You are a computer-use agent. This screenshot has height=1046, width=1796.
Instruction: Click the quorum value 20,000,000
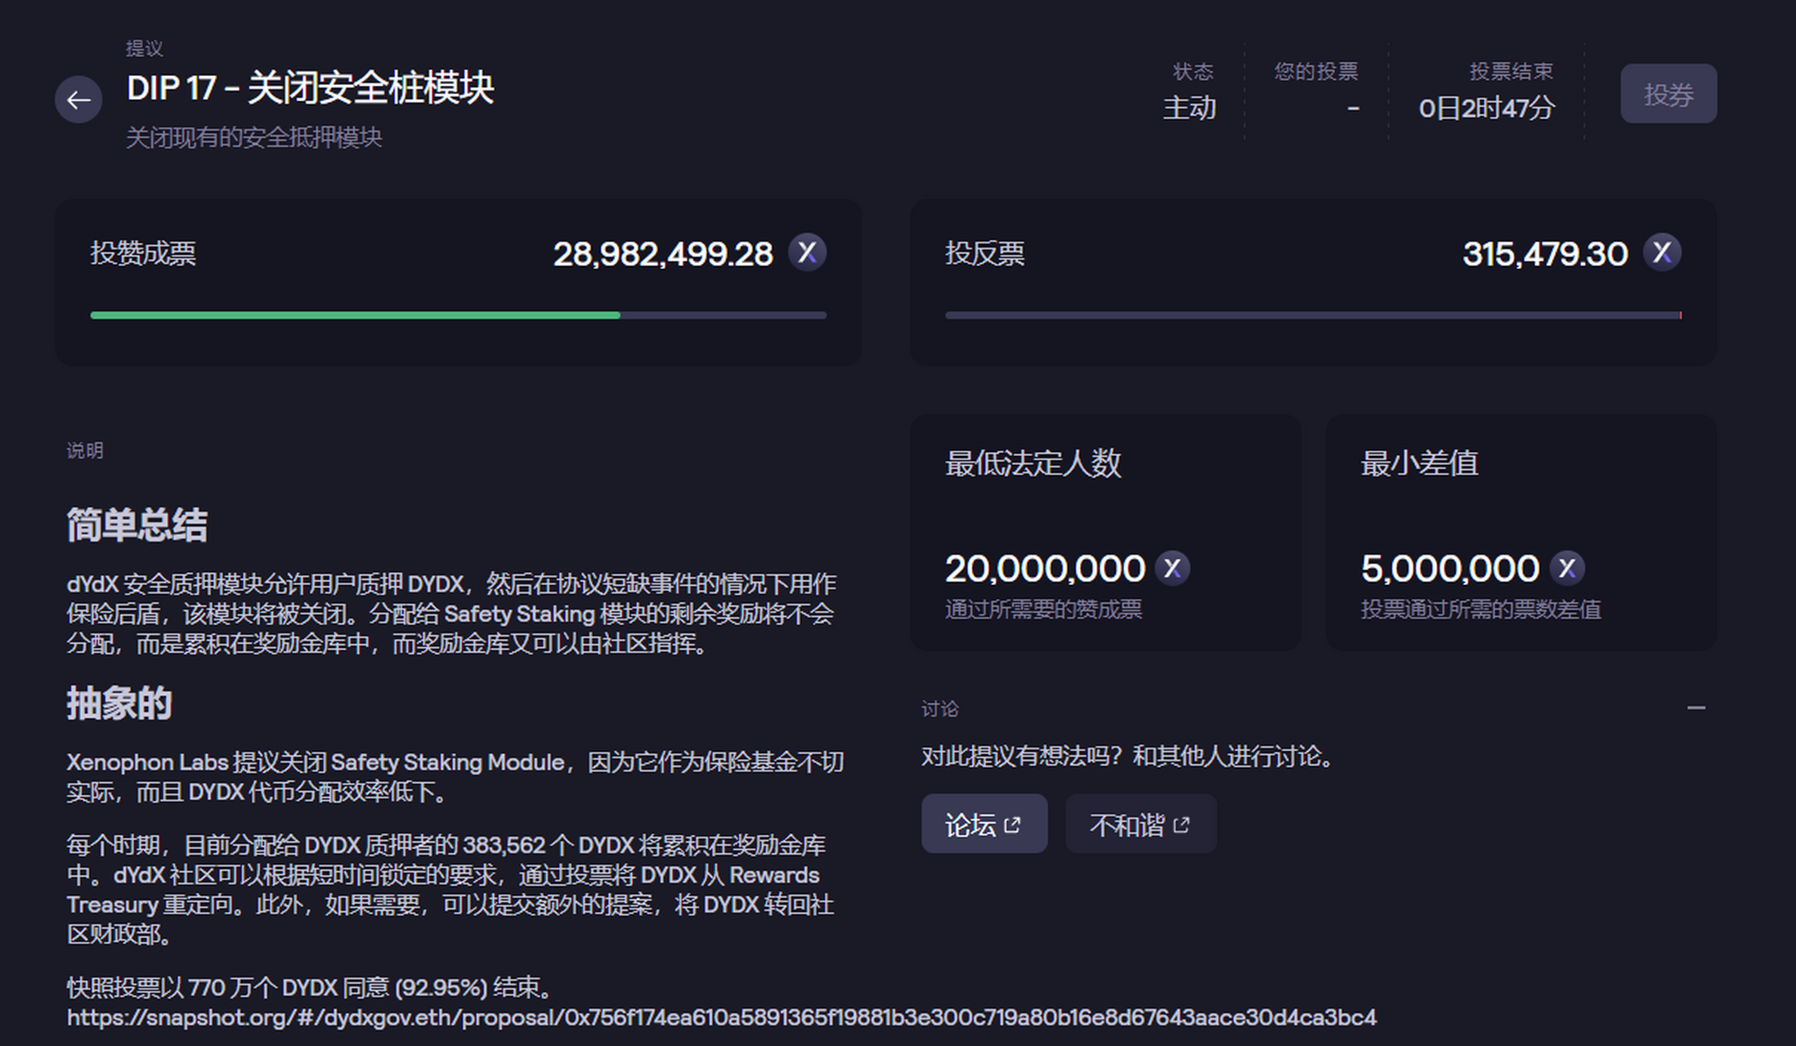(x=1045, y=569)
